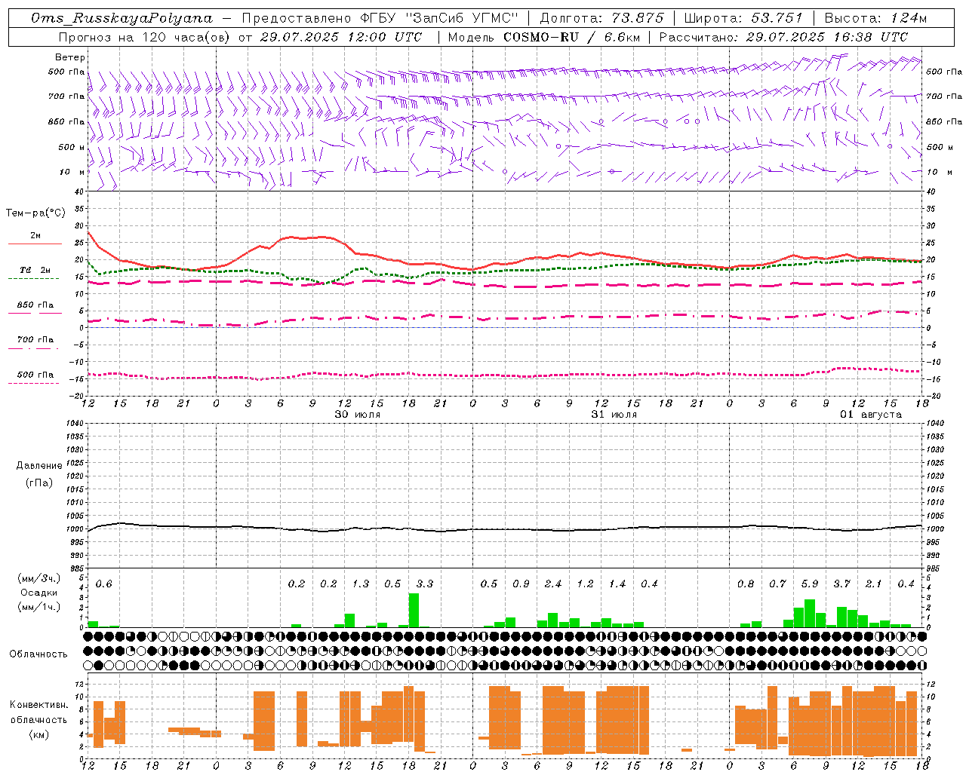This screenshot has height=772, width=966.
Task: Click the station title Oms_RusskayaPolyana
Action: 122,18
